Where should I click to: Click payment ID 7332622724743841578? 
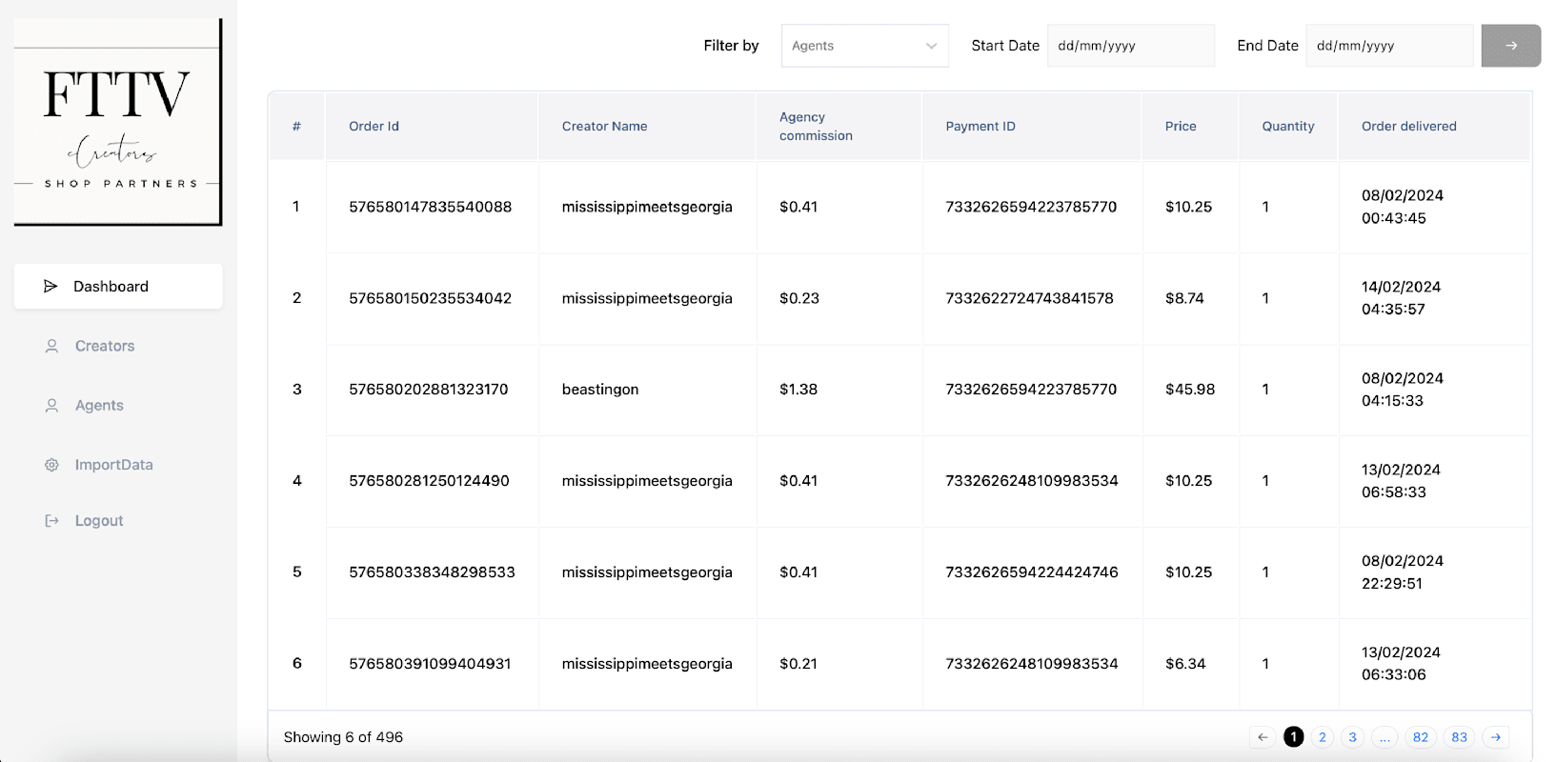click(1029, 298)
